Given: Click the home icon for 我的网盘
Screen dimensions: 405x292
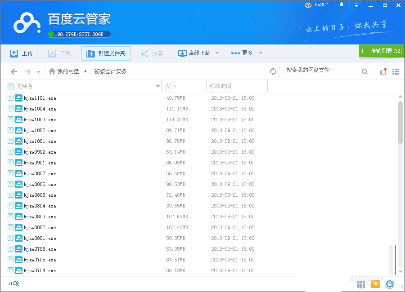Looking at the screenshot, I should 52,71.
